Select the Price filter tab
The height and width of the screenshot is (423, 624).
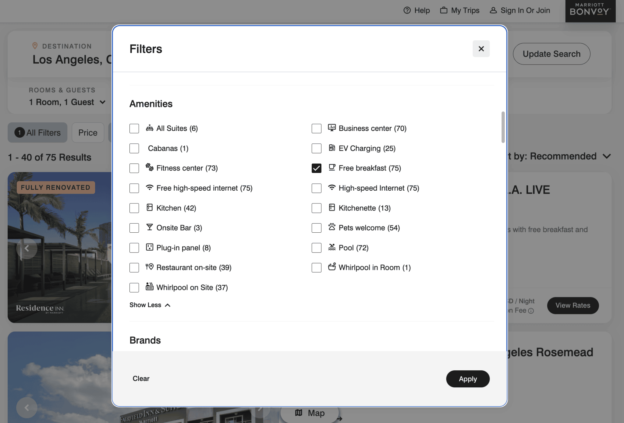(x=88, y=132)
